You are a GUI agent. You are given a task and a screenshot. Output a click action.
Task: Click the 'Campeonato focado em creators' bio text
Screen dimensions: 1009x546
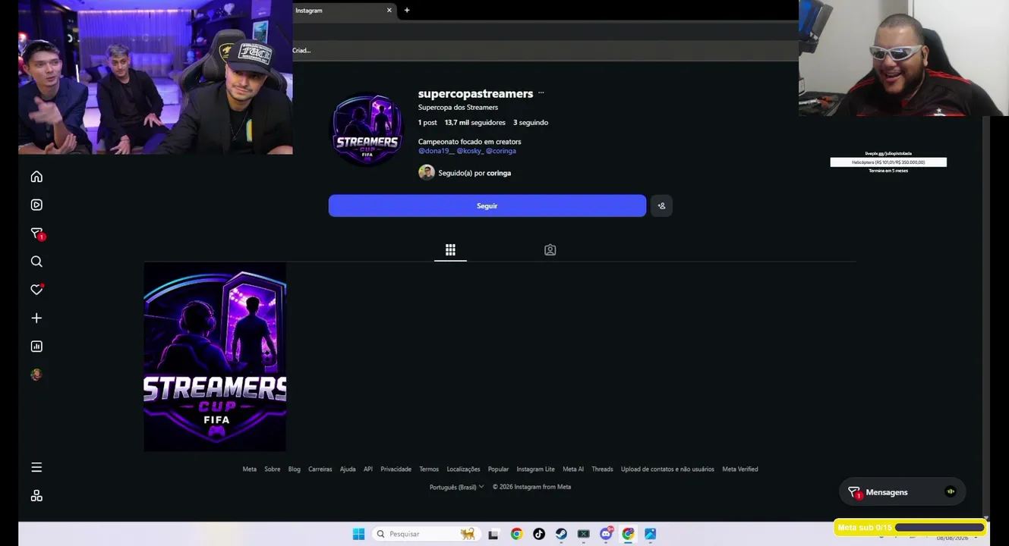pyautogui.click(x=469, y=142)
